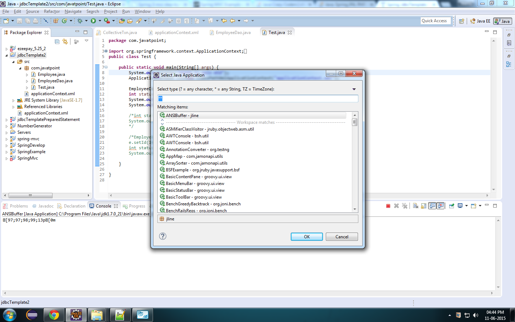
Task: Click the Select type search input
Action: point(257,98)
